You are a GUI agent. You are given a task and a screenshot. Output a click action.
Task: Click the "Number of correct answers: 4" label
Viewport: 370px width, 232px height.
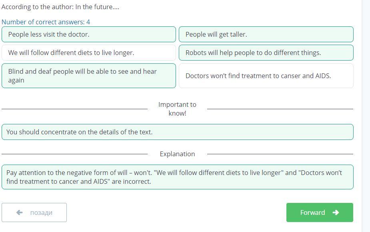[x=46, y=22]
